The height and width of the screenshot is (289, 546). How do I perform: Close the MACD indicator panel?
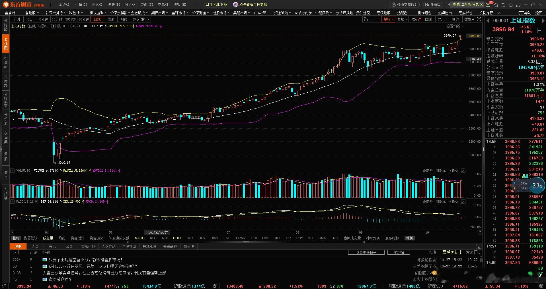tap(463, 201)
